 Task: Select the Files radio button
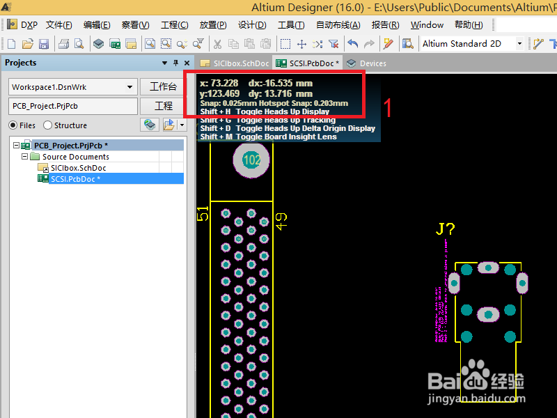tap(13, 125)
